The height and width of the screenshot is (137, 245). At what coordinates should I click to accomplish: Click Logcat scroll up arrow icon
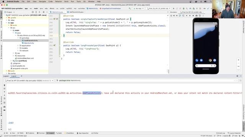click(5, 92)
